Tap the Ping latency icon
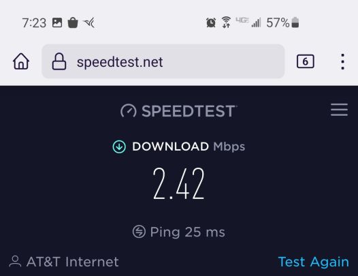Viewport: 358px width, 276px height. click(139, 232)
